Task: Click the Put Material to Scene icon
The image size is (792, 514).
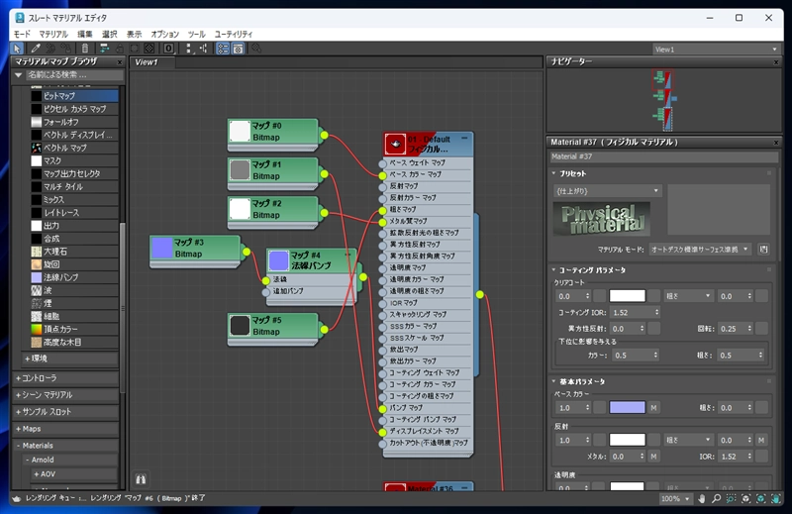Action: click(50, 49)
